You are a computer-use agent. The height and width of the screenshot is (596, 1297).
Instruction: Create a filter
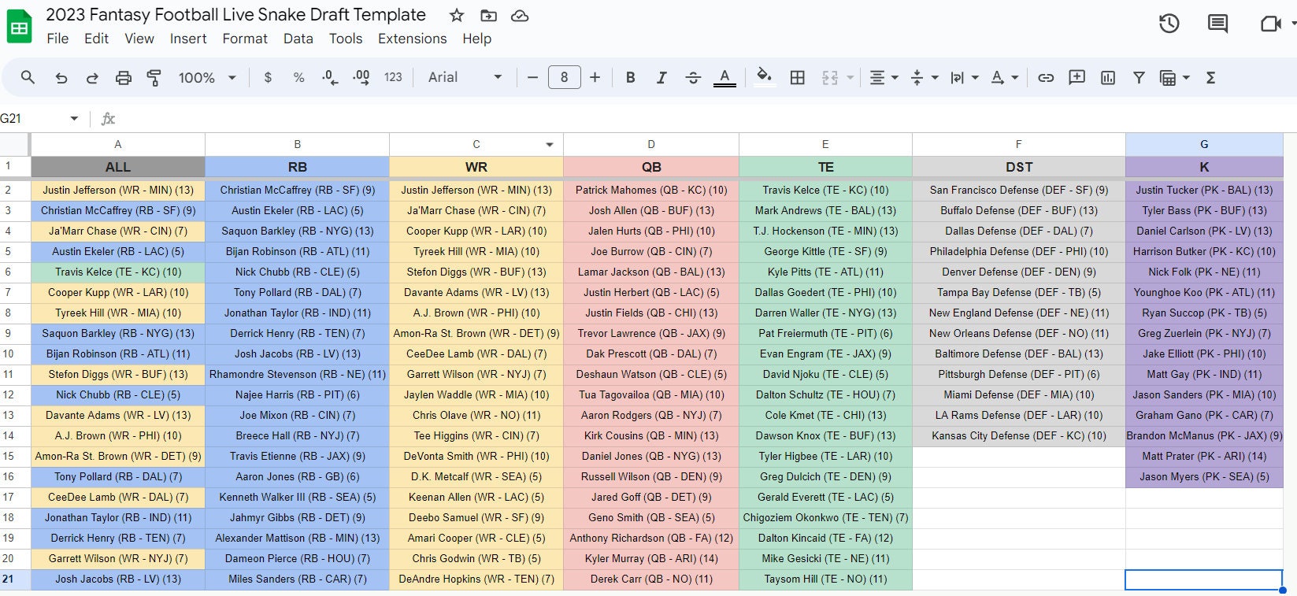(x=1139, y=77)
